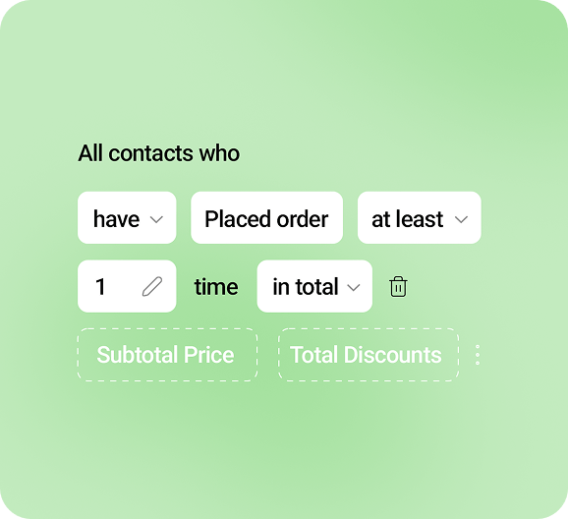Open the 'in total' timeframe dropdown
Image resolution: width=568 pixels, height=519 pixels.
click(x=314, y=286)
